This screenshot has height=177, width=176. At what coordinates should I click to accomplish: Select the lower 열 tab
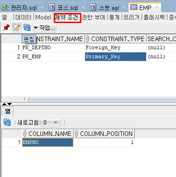coord(8,111)
